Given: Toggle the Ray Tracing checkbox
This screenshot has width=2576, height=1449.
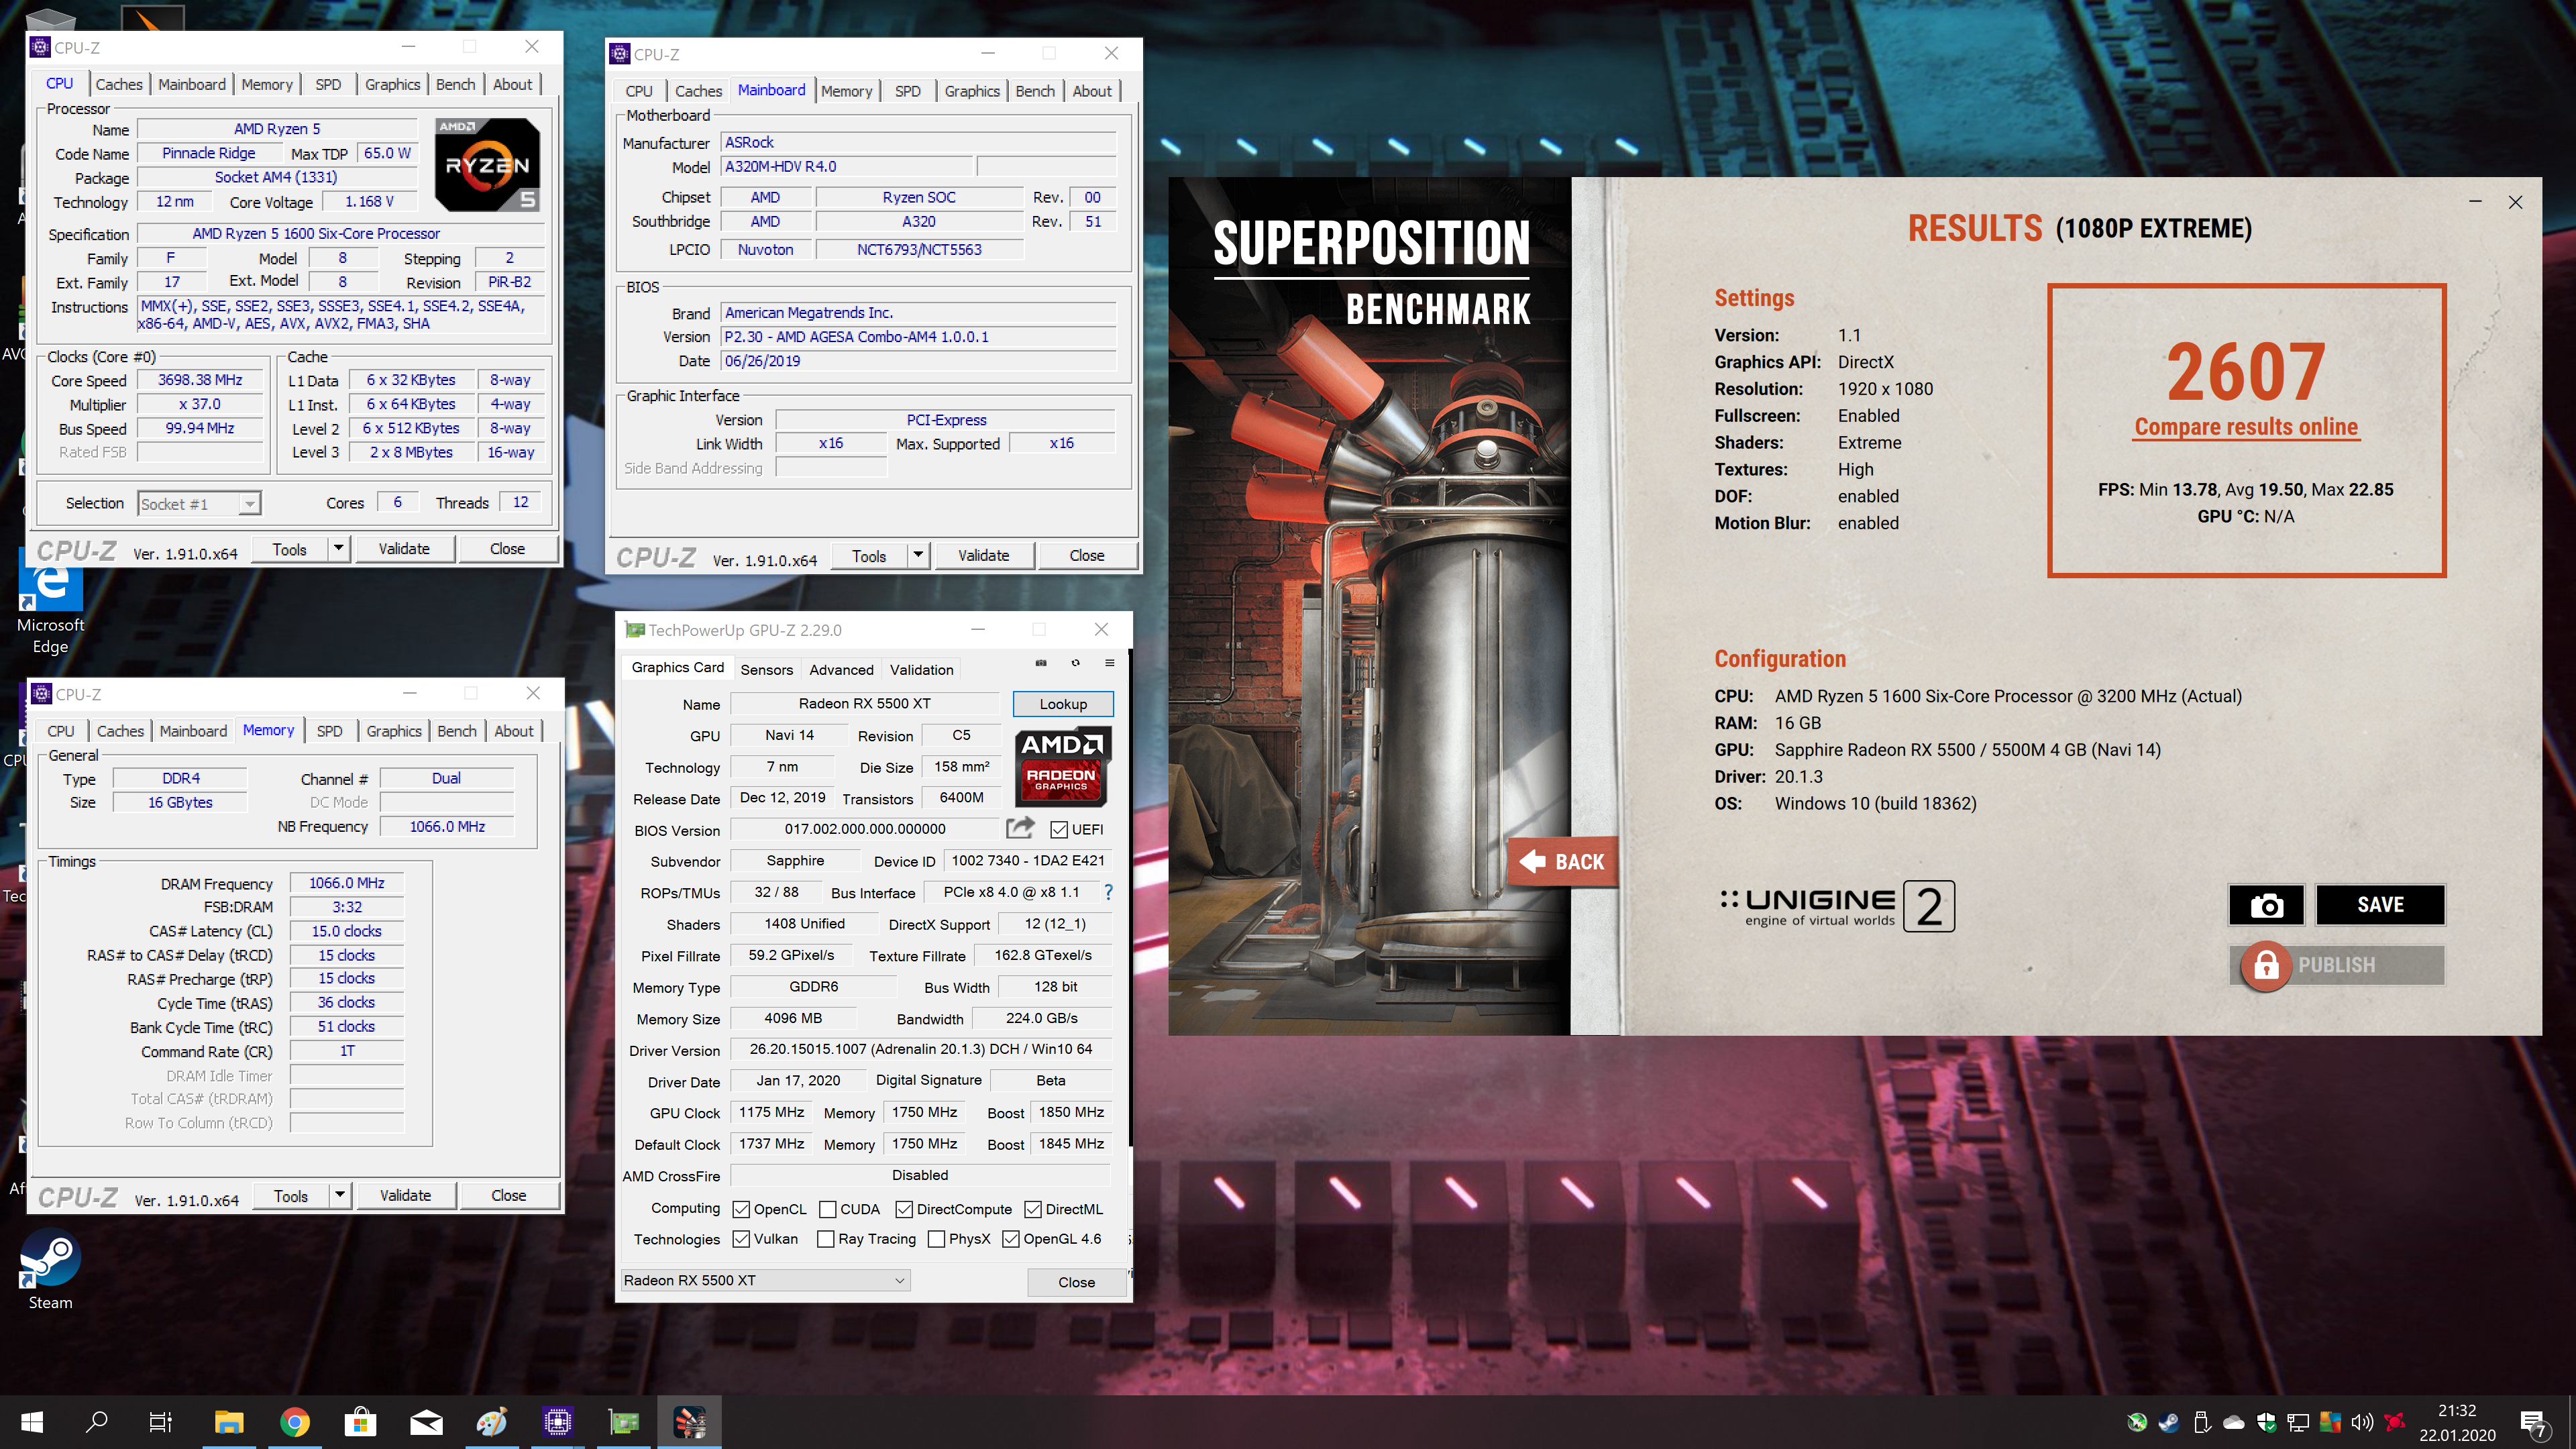Looking at the screenshot, I should point(826,1238).
